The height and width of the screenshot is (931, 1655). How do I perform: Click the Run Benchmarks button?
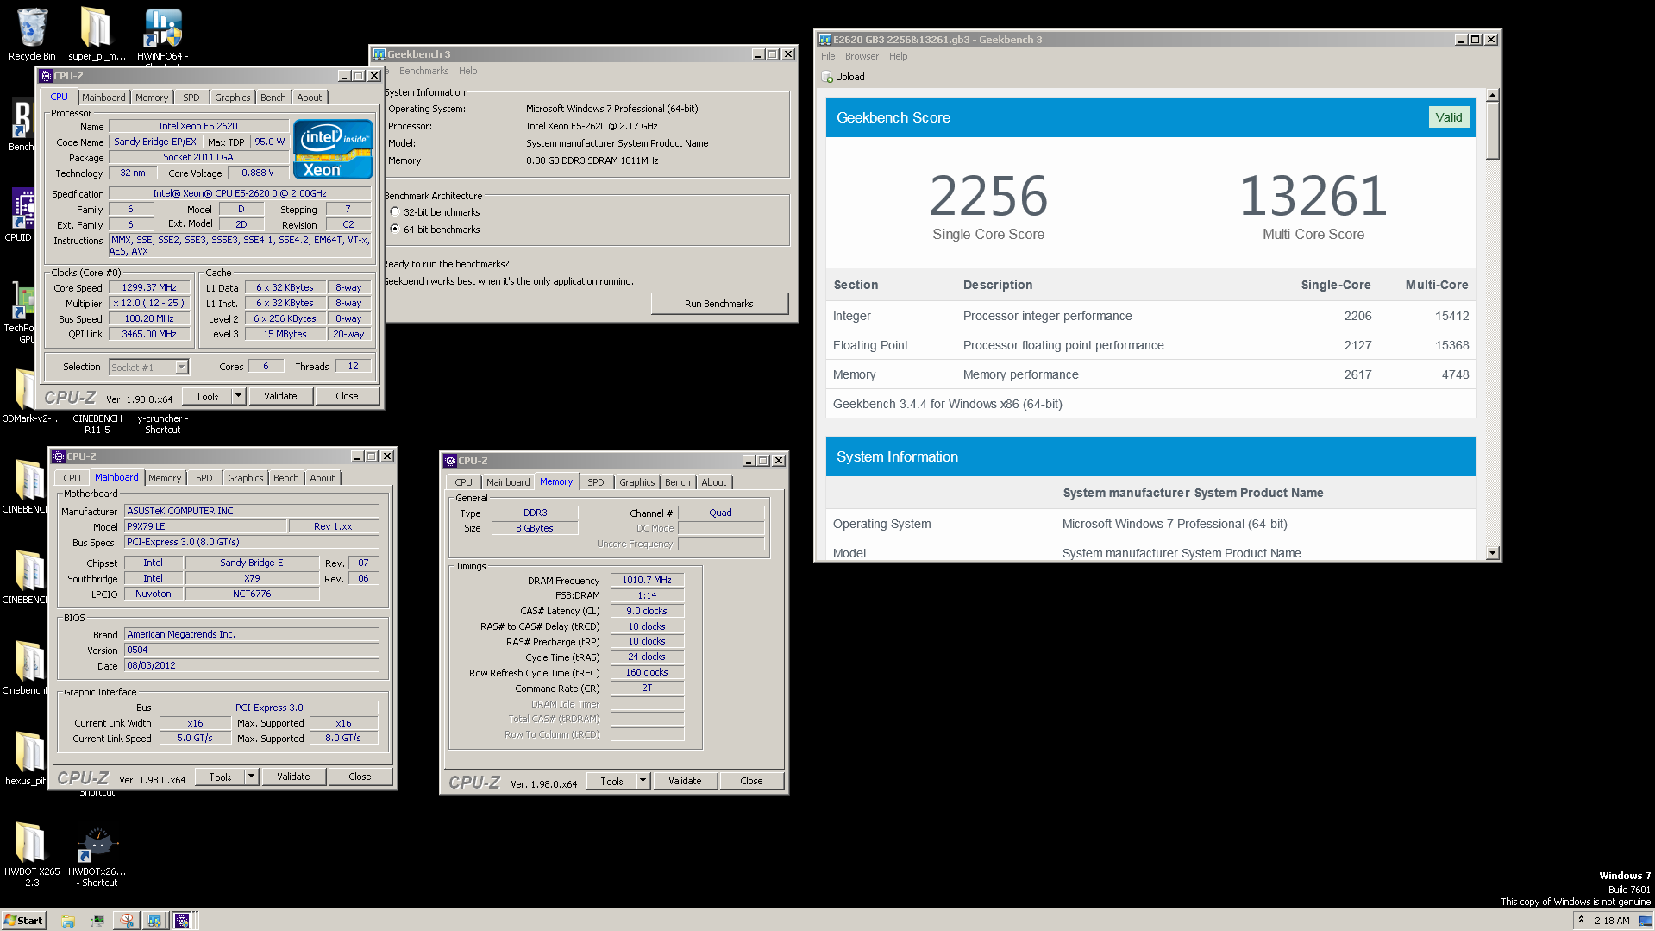(x=719, y=304)
